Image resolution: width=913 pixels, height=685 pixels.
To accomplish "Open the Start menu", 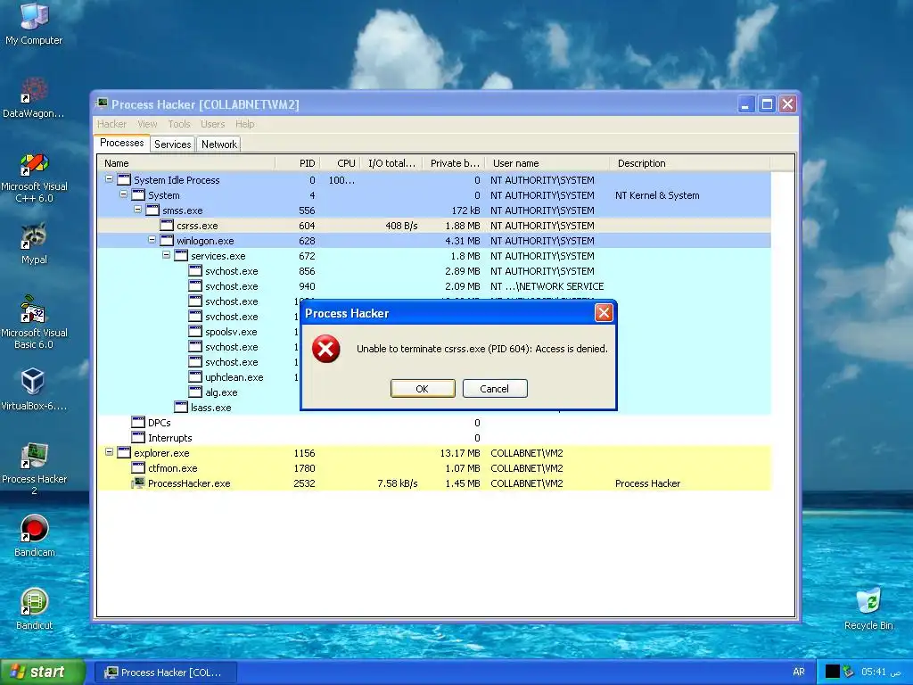I will pos(43,672).
